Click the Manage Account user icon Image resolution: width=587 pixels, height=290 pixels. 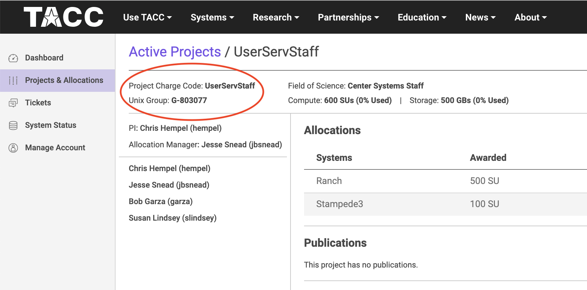pos(13,148)
